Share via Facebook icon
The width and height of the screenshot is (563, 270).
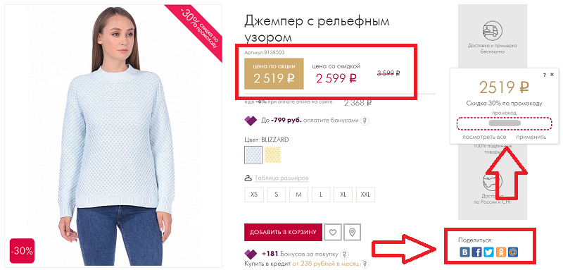pos(477,252)
